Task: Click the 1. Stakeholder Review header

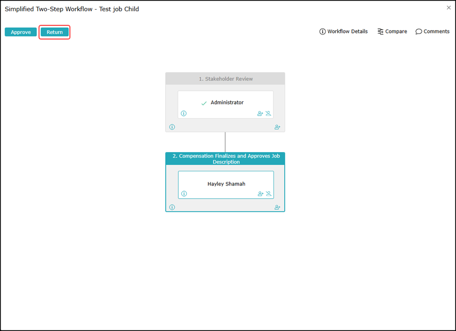Action: (225, 79)
